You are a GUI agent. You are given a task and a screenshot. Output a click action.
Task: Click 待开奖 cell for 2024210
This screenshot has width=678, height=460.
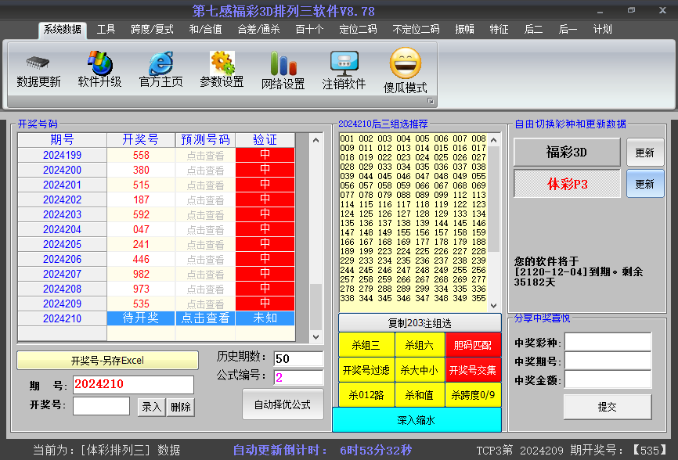140,318
